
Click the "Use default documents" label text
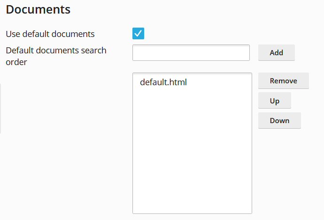pos(50,34)
